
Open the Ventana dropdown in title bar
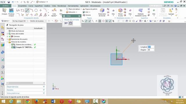click(42, 2)
